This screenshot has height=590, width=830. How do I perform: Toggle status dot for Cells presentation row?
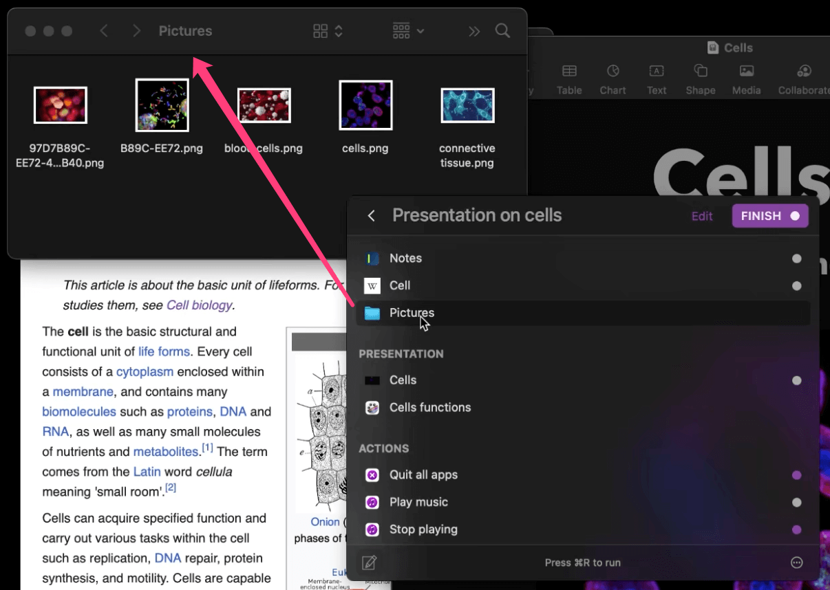click(797, 380)
